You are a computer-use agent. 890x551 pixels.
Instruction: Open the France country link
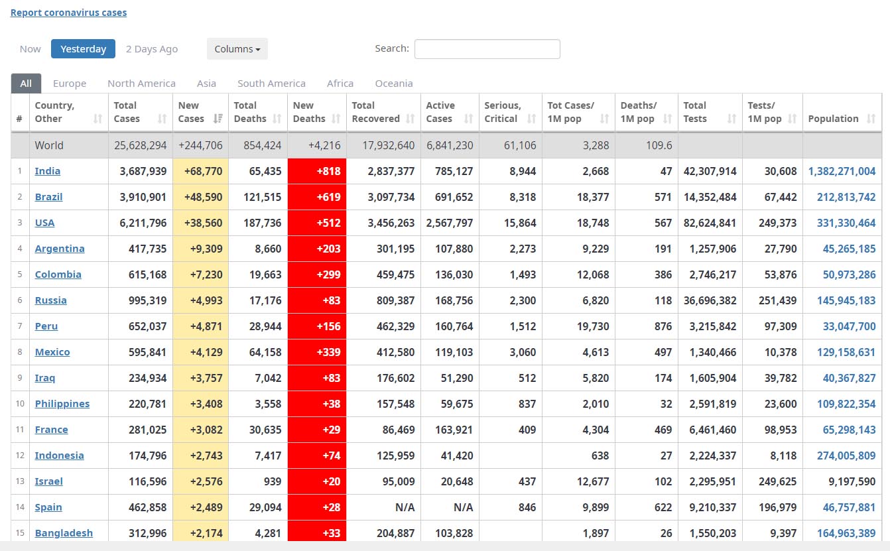point(52,430)
